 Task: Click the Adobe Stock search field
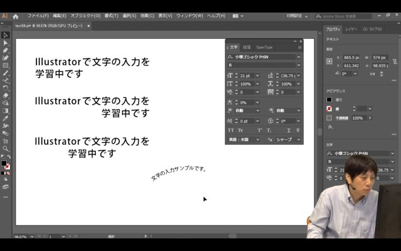[x=343, y=16]
